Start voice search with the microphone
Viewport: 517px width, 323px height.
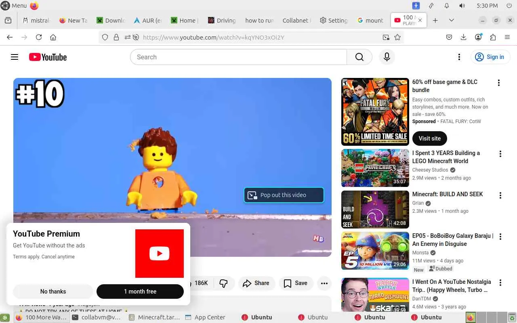[x=387, y=57]
